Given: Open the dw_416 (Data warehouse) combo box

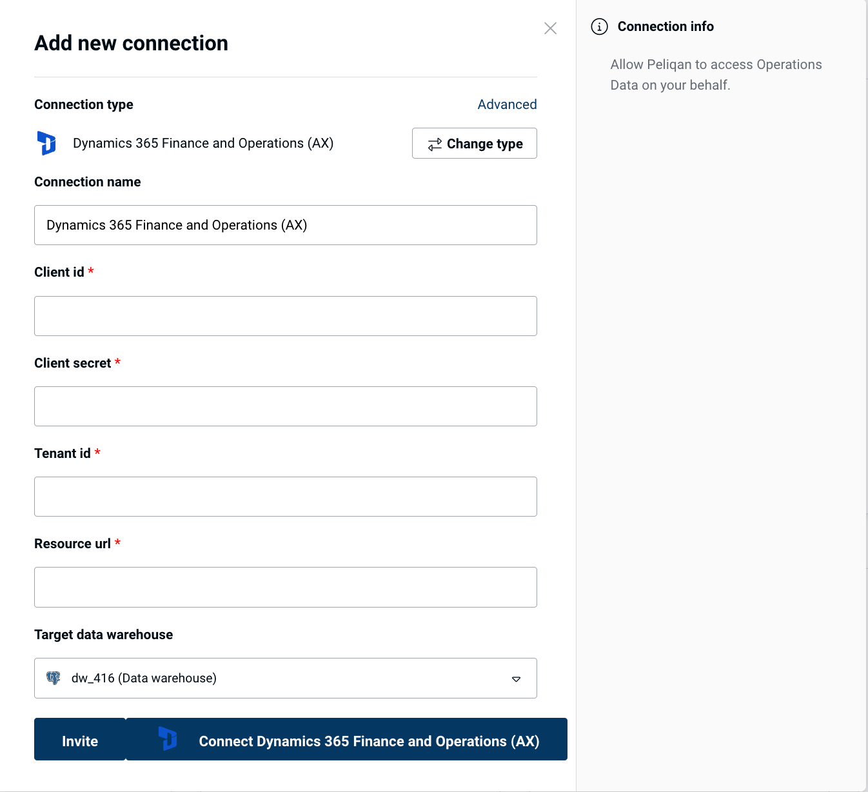Looking at the screenshot, I should click(286, 678).
